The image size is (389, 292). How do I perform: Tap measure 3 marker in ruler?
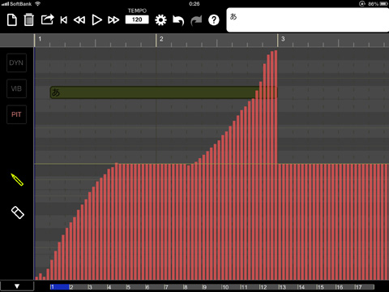coord(283,39)
